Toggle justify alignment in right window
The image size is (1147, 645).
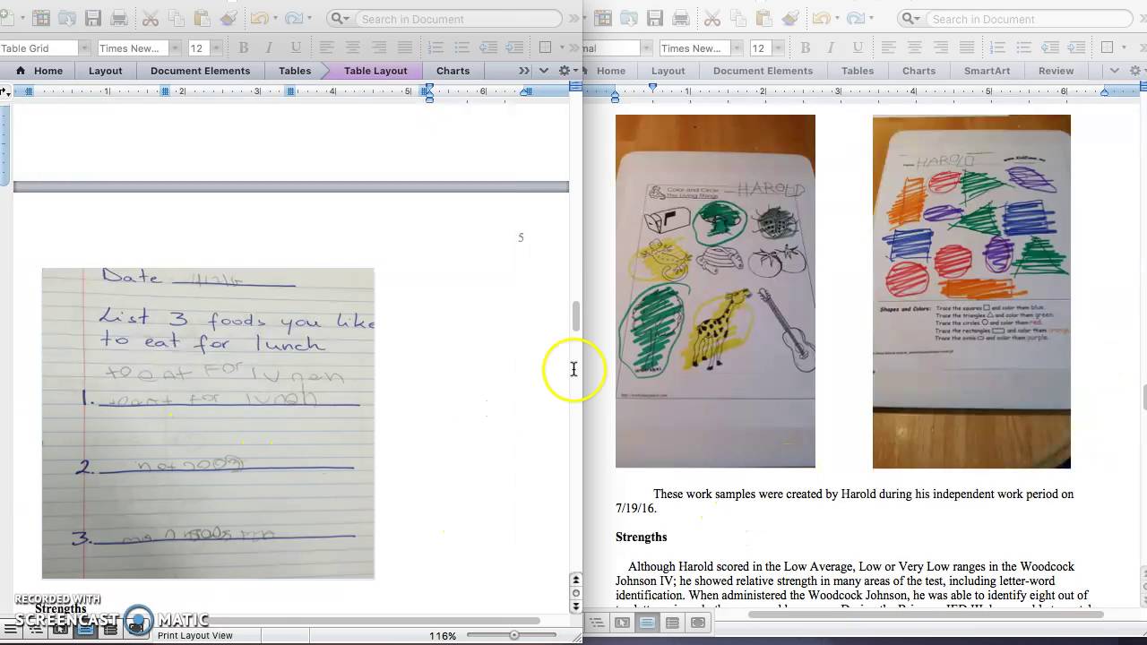coord(967,47)
